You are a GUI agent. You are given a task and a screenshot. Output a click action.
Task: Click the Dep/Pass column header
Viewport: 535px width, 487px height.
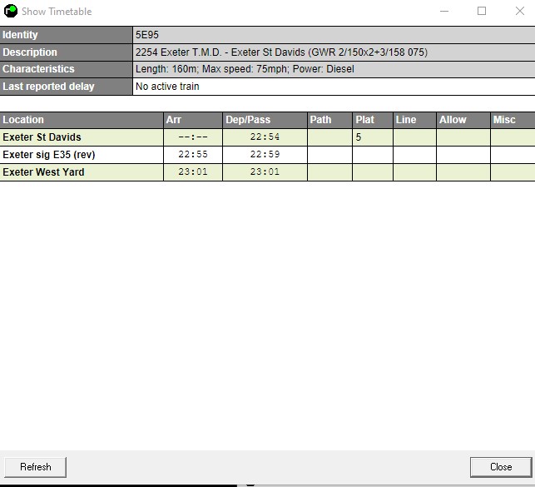pyautogui.click(x=265, y=120)
